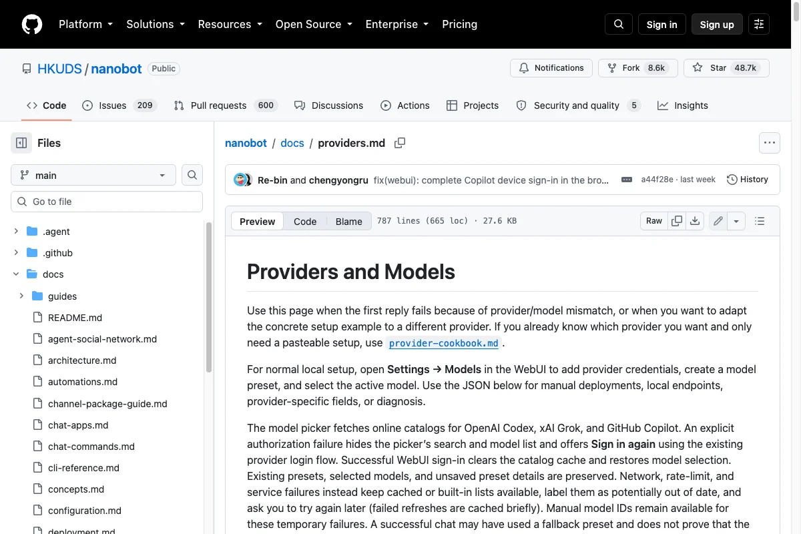801x534 pixels.
Task: Open the Solutions dropdown menu
Action: [x=156, y=24]
